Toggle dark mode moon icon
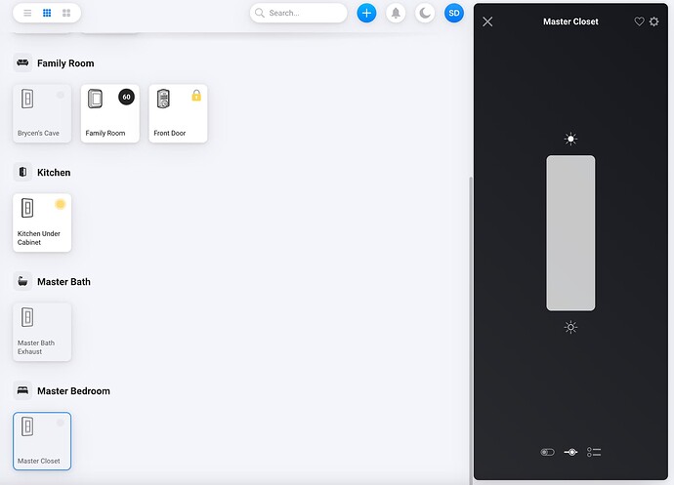This screenshot has height=485, width=674. tap(425, 13)
